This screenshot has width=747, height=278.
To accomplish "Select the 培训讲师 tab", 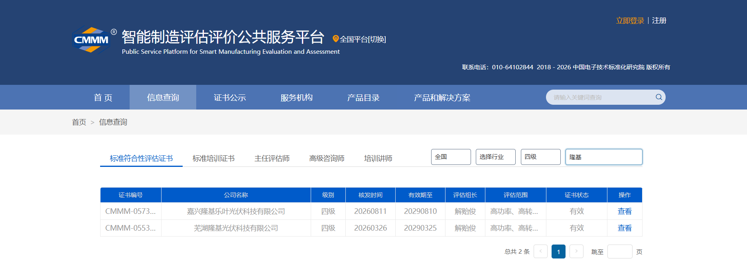I will [378, 159].
